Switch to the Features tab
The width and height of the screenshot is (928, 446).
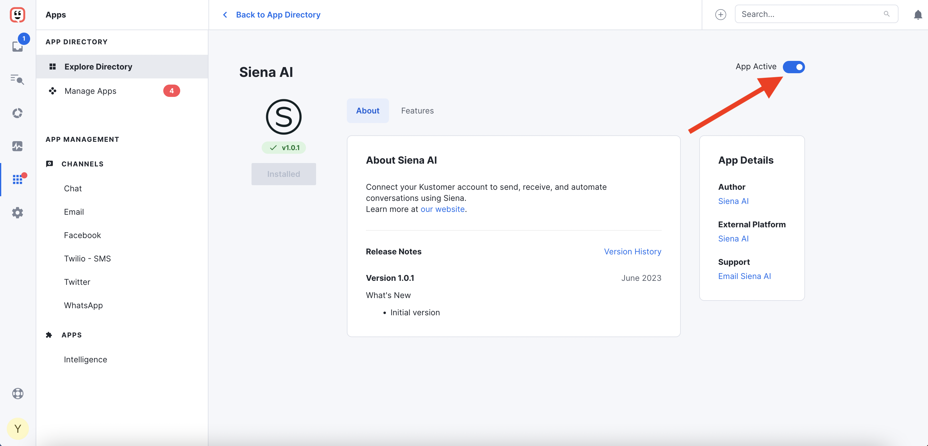pyautogui.click(x=417, y=111)
